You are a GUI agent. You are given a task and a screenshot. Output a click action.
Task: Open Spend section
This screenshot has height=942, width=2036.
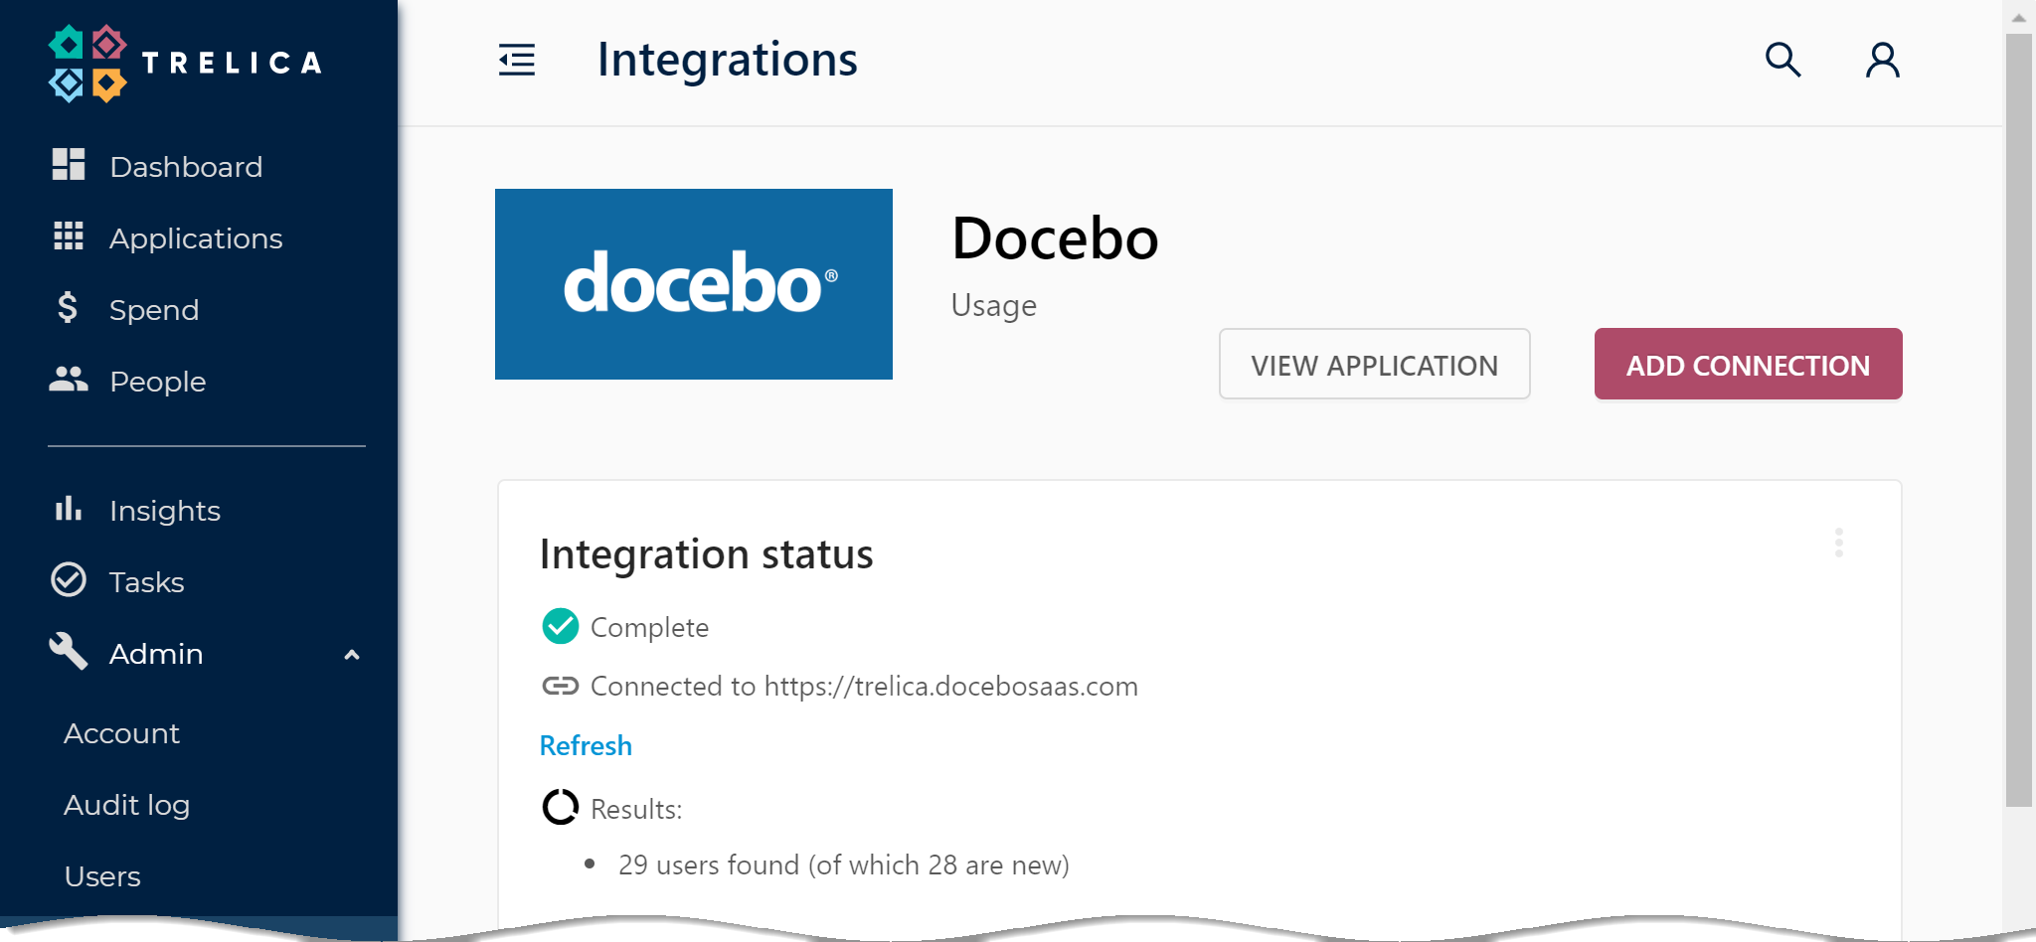pyautogui.click(x=154, y=311)
